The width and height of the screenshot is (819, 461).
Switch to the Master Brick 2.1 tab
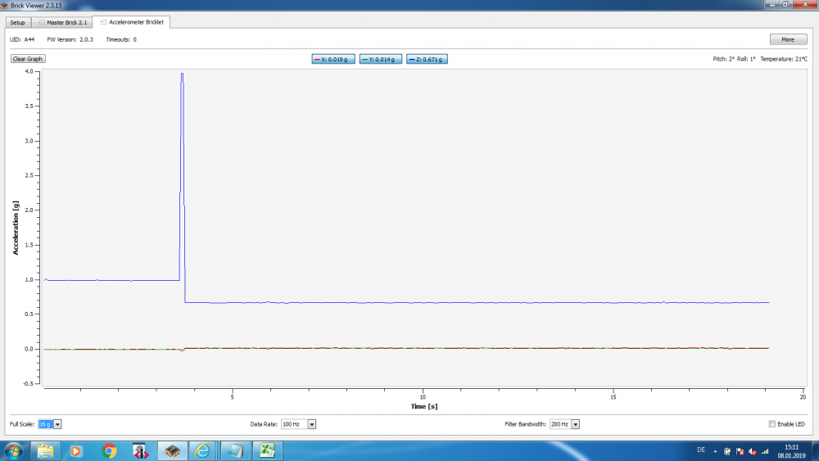click(62, 22)
